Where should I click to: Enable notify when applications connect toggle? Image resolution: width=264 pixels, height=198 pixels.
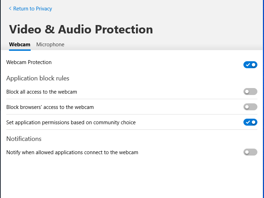pos(250,152)
